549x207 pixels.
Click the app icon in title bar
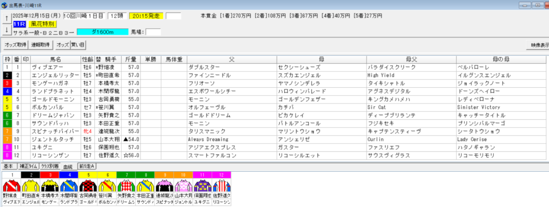pos(4,5)
